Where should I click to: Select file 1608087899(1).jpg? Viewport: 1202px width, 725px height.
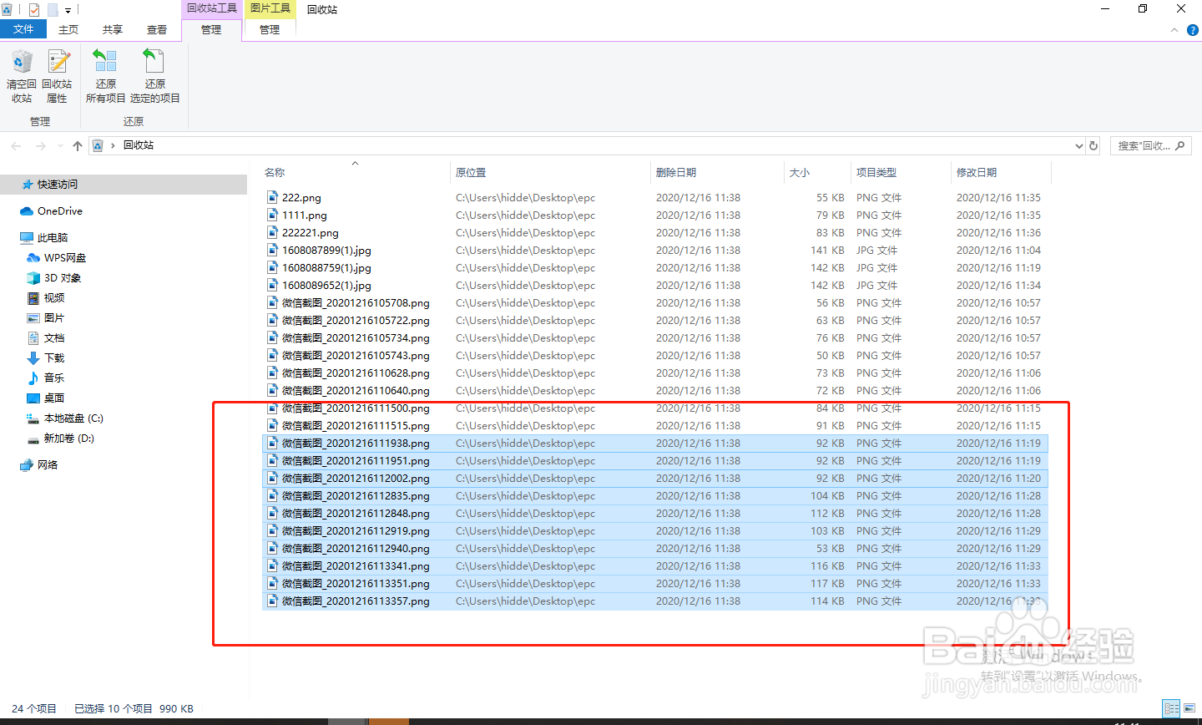point(326,251)
